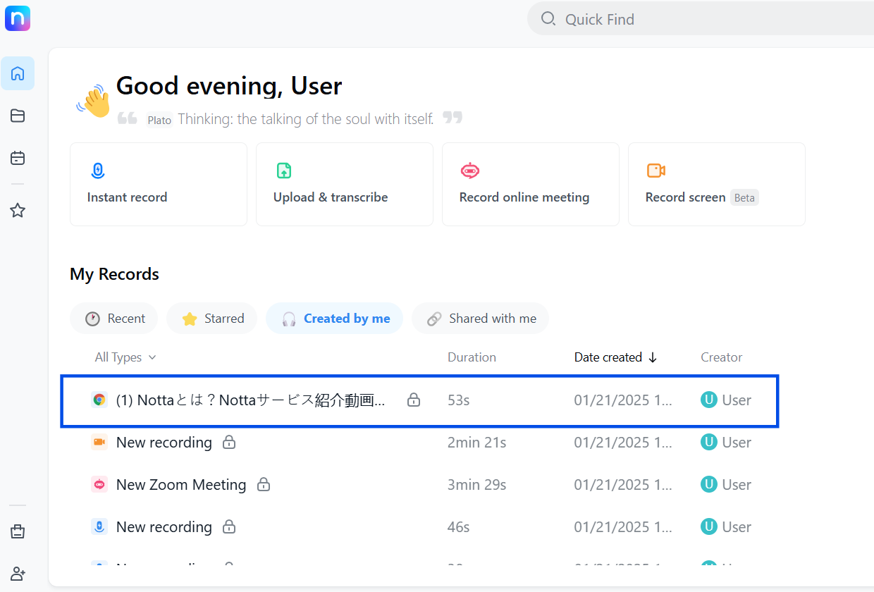
Task: Click lock icon on Nottaとは record
Action: click(x=414, y=400)
